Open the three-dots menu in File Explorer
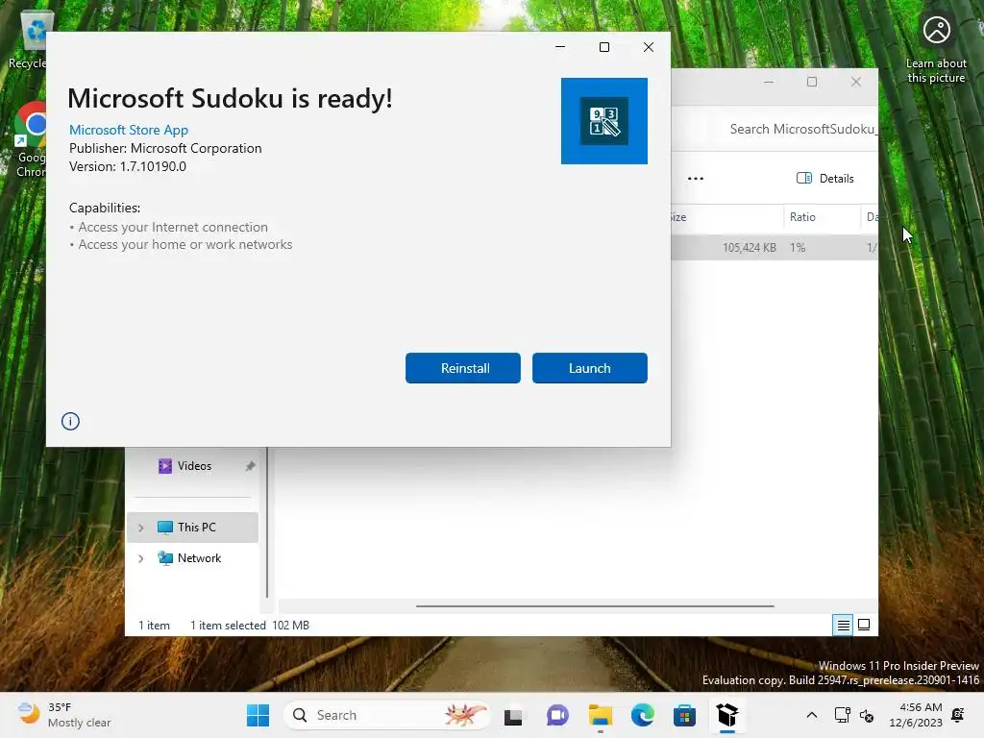Image resolution: width=984 pixels, height=738 pixels. click(696, 178)
